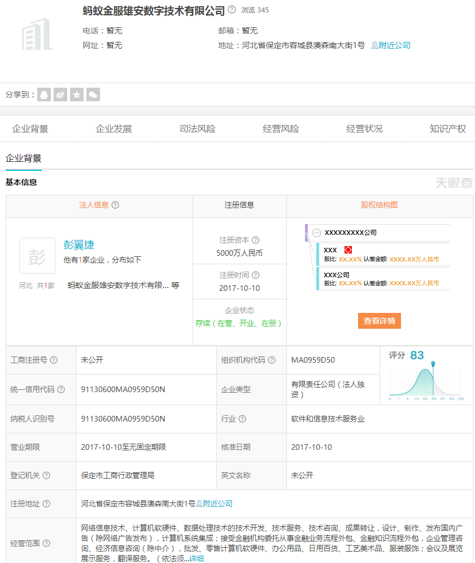Click the help icon next to 注册资本
Viewport: 475px width, 563px height.
[x=256, y=240]
